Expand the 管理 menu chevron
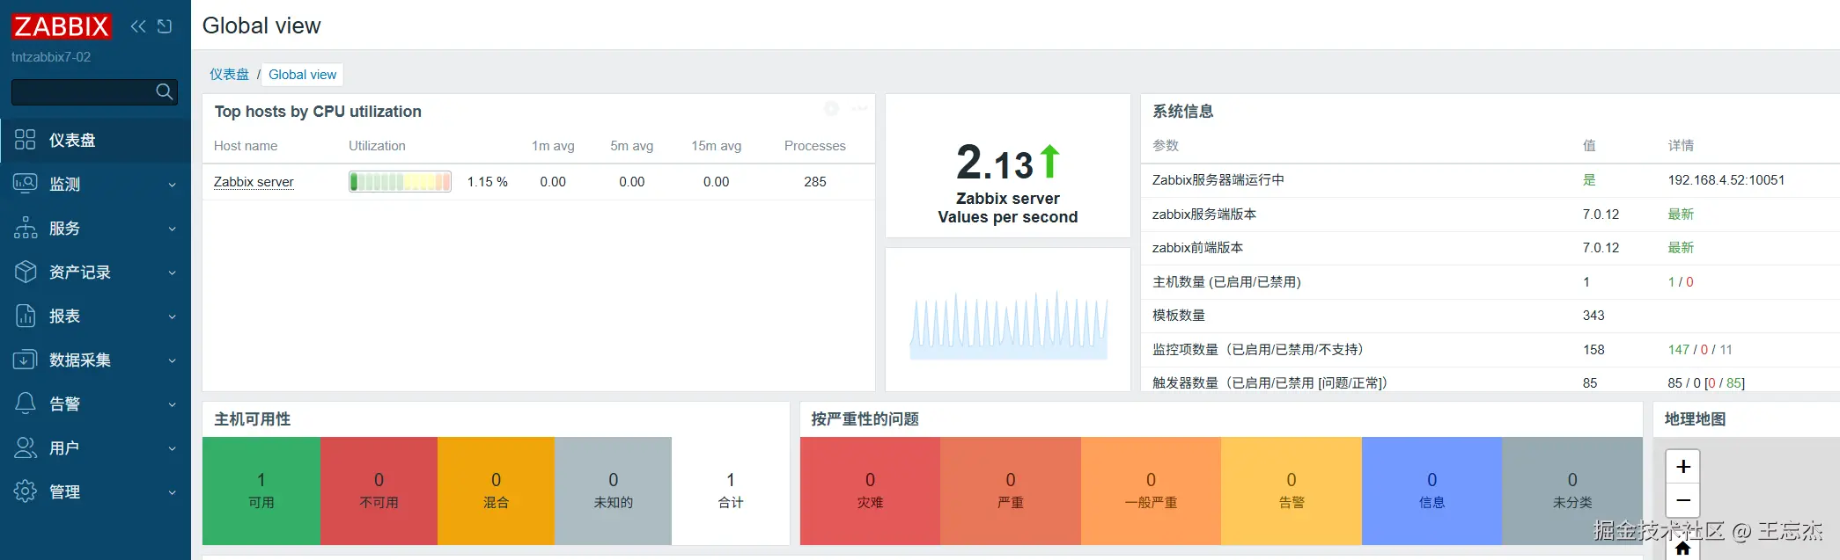Viewport: 1840px width, 560px height. (173, 492)
